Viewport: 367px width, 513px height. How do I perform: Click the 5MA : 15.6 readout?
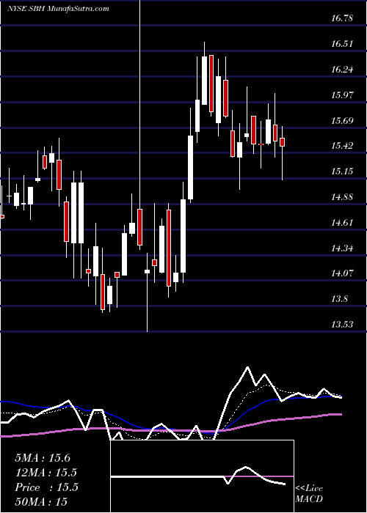click(x=43, y=458)
